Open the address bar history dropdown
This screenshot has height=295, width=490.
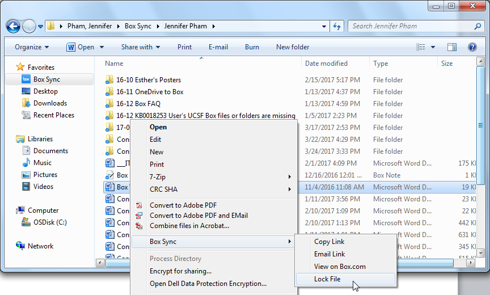click(x=324, y=27)
